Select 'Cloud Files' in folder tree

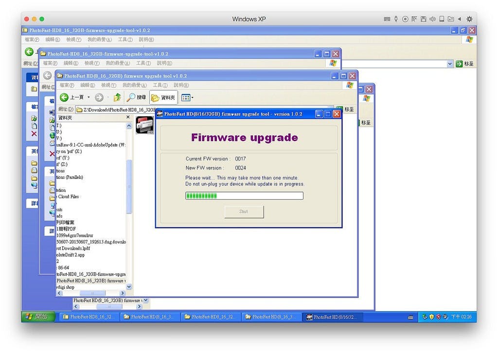[68, 197]
